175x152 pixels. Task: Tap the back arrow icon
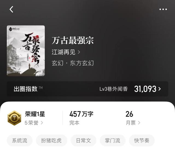[x=11, y=9]
